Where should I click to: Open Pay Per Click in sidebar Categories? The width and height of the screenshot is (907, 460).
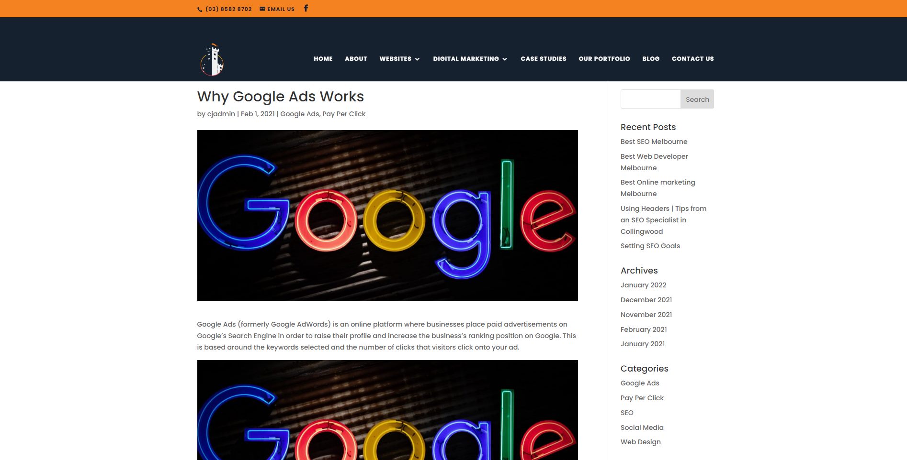click(642, 398)
